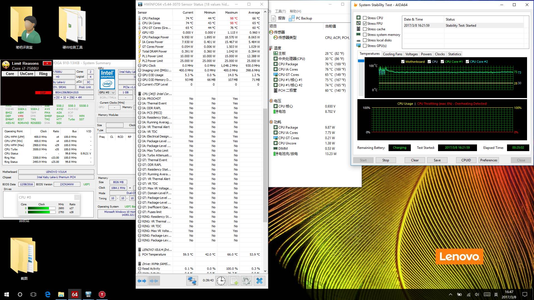Click the HWiNFO remote network monitors icon
534x300 pixels.
pos(192,281)
